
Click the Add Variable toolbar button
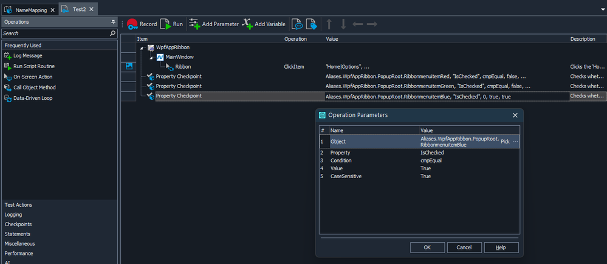(x=264, y=24)
